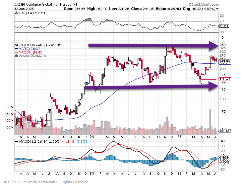Image resolution: width=242 pixels, height=184 pixels.
Task: Click the COIN ticker symbol in header
Action: point(20,4)
